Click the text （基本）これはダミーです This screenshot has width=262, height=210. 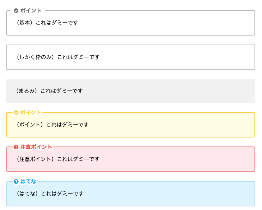(47, 23)
